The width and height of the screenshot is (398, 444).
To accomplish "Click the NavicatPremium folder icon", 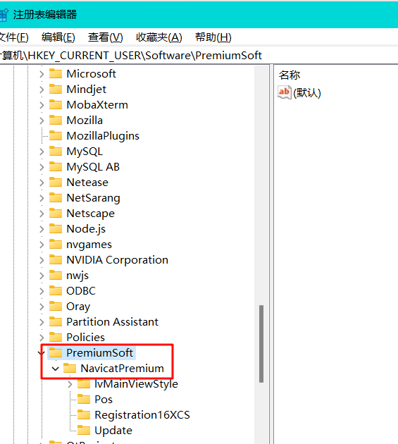I will (x=70, y=369).
